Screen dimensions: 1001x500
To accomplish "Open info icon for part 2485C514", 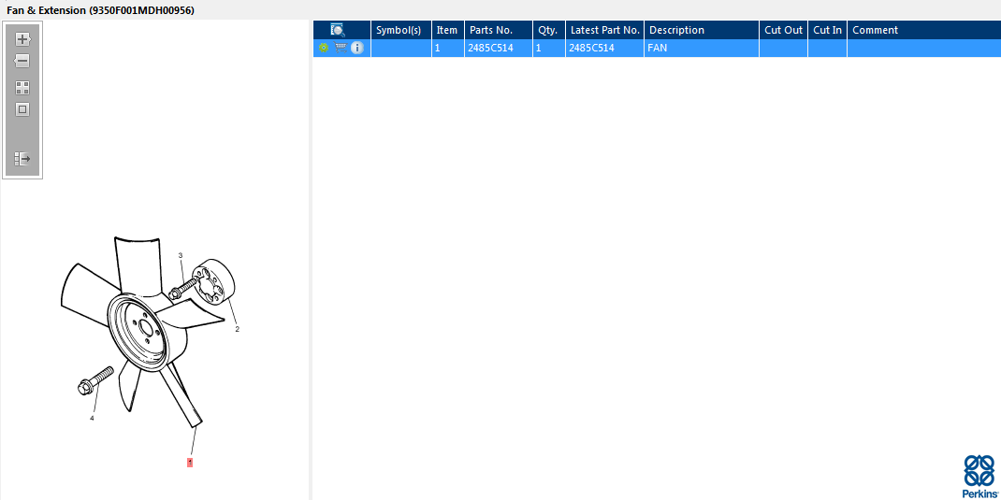I will coord(356,48).
